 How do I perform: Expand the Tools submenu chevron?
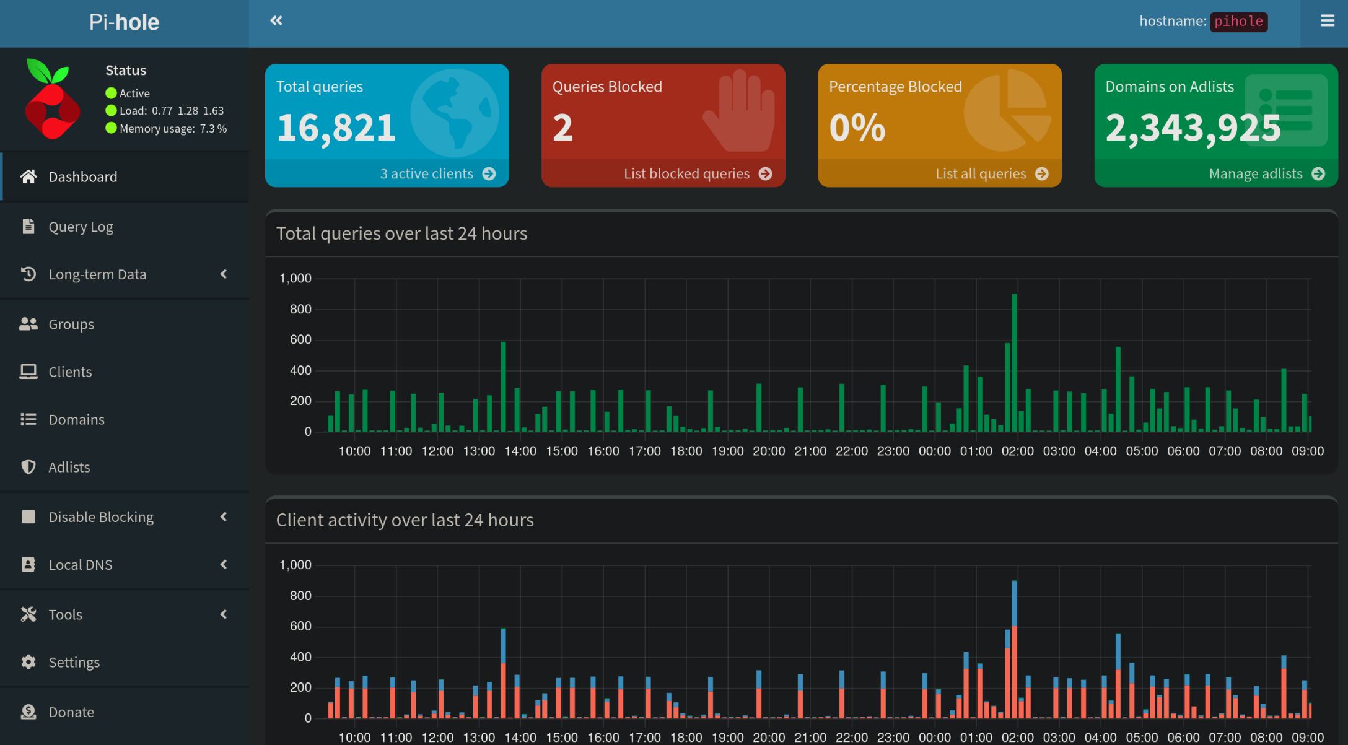224,614
